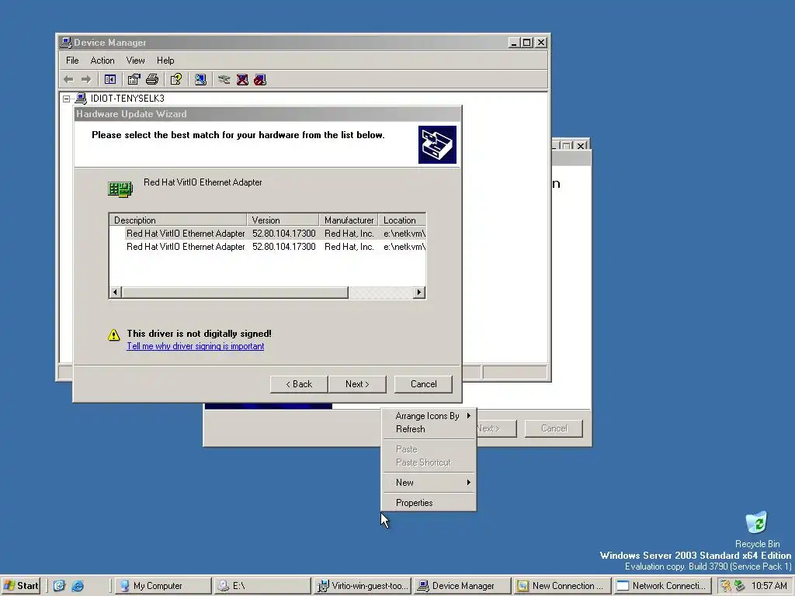
Task: Switch to Network Connections taskbar button
Action: click(x=661, y=586)
